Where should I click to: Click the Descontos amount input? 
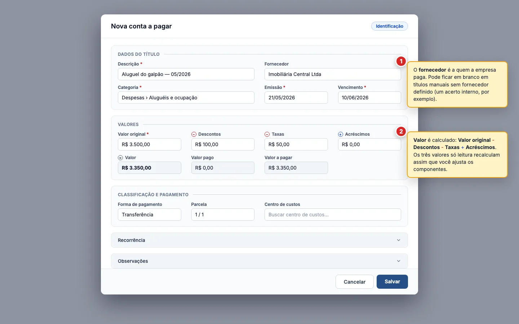coord(223,144)
